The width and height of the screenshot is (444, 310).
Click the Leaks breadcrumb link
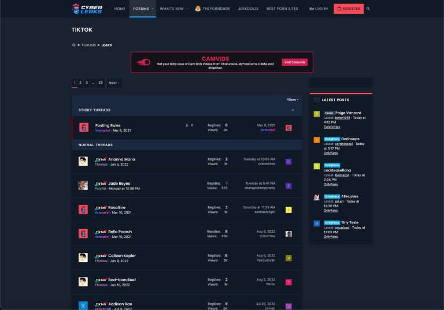click(106, 45)
